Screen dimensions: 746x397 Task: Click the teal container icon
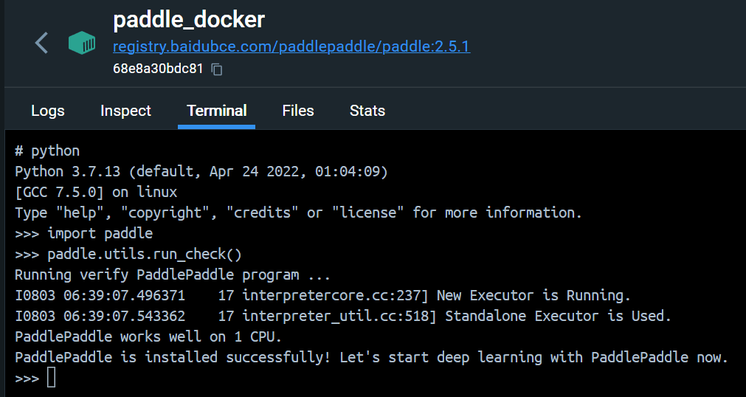[82, 43]
